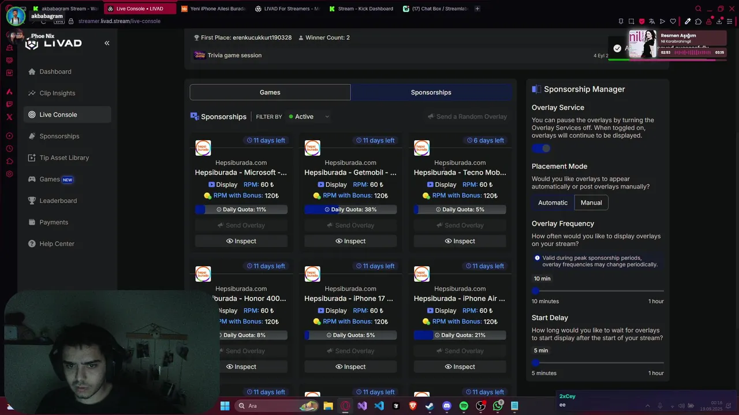Click the taskbar Ara search box
The image size is (739, 415).
276,406
